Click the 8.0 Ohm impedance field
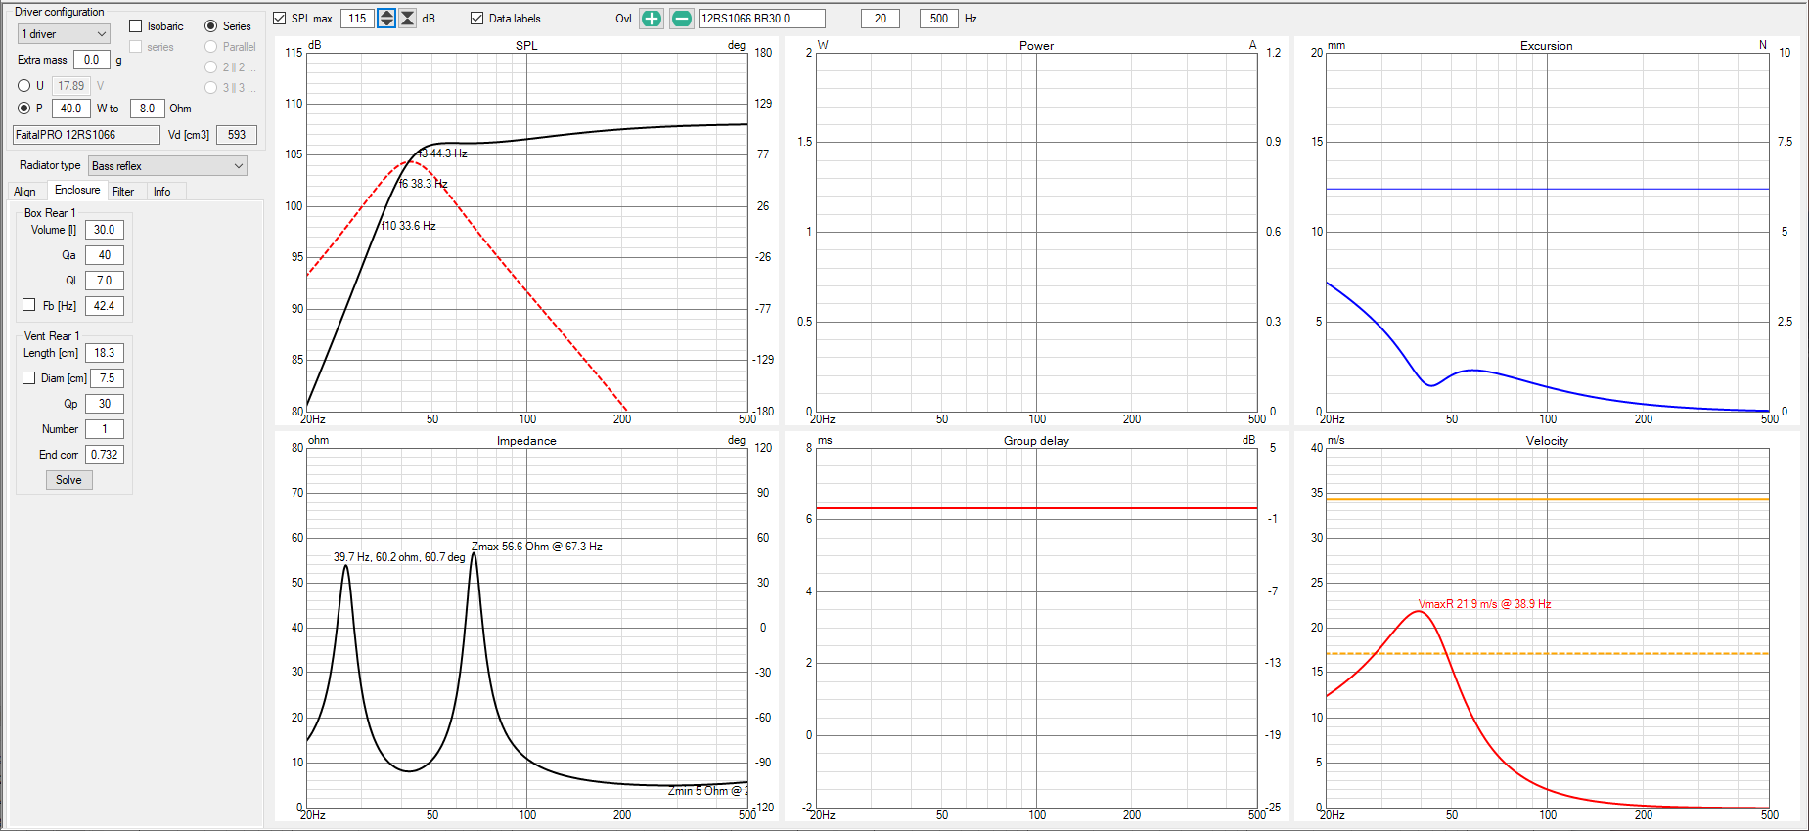 pyautogui.click(x=147, y=109)
